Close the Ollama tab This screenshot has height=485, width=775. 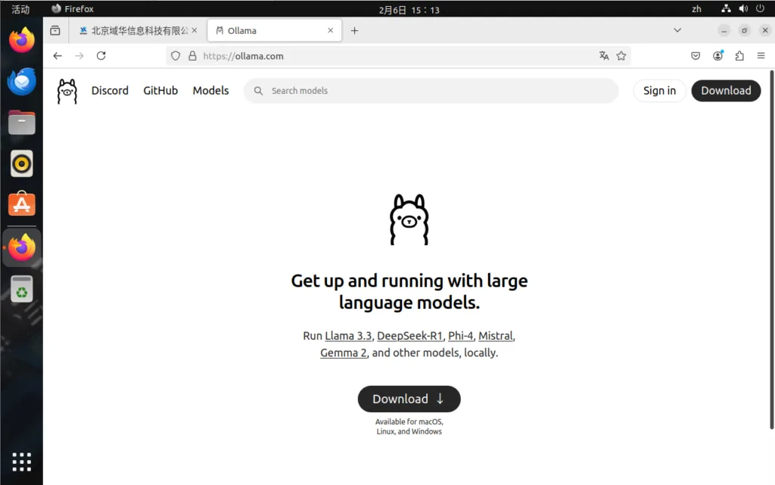coord(331,30)
